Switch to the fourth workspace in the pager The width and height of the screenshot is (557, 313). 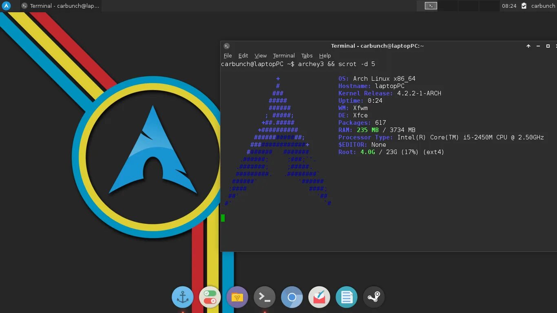489,6
